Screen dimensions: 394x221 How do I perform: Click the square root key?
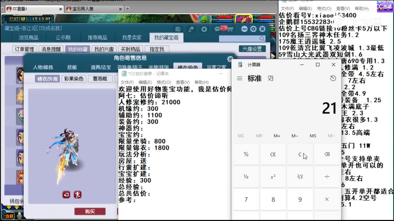300,177
